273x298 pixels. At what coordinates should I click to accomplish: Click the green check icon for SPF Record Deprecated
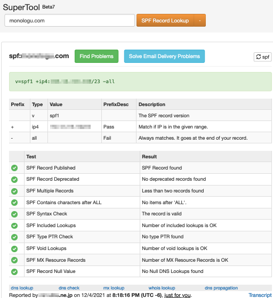click(x=14, y=180)
